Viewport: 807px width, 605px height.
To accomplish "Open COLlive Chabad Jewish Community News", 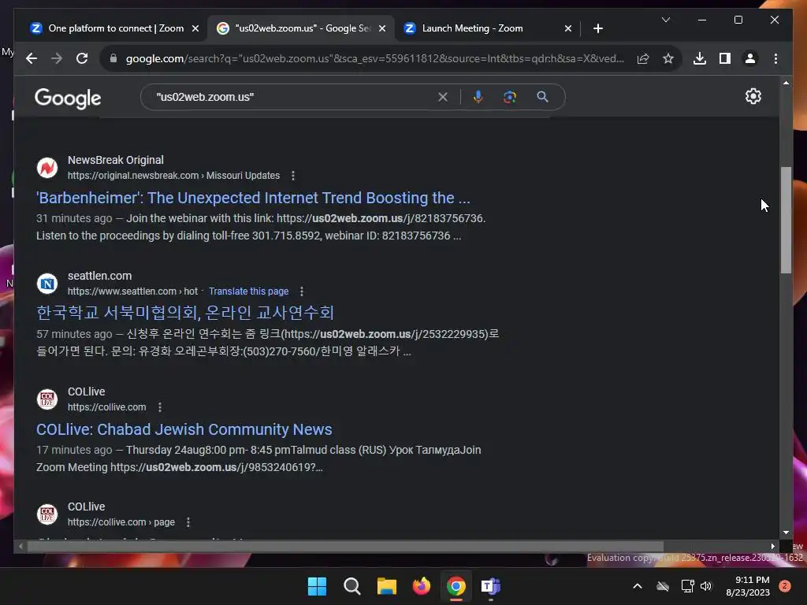I will click(x=184, y=429).
